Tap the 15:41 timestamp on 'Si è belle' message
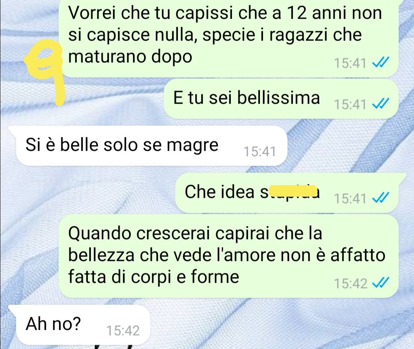Image resolution: width=414 pixels, height=349 pixels. click(x=260, y=152)
